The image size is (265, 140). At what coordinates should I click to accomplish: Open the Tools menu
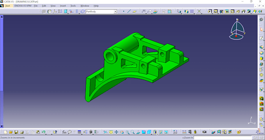[x=73, y=6]
